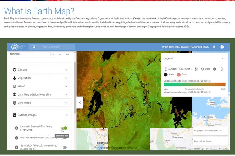Open info for PALSAR Yearly Mosaic
Image resolution: width=235 pixels, height=156 pixels.
(16, 138)
